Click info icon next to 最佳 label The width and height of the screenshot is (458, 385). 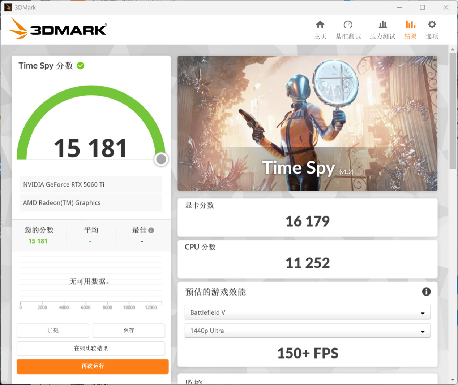click(x=151, y=230)
